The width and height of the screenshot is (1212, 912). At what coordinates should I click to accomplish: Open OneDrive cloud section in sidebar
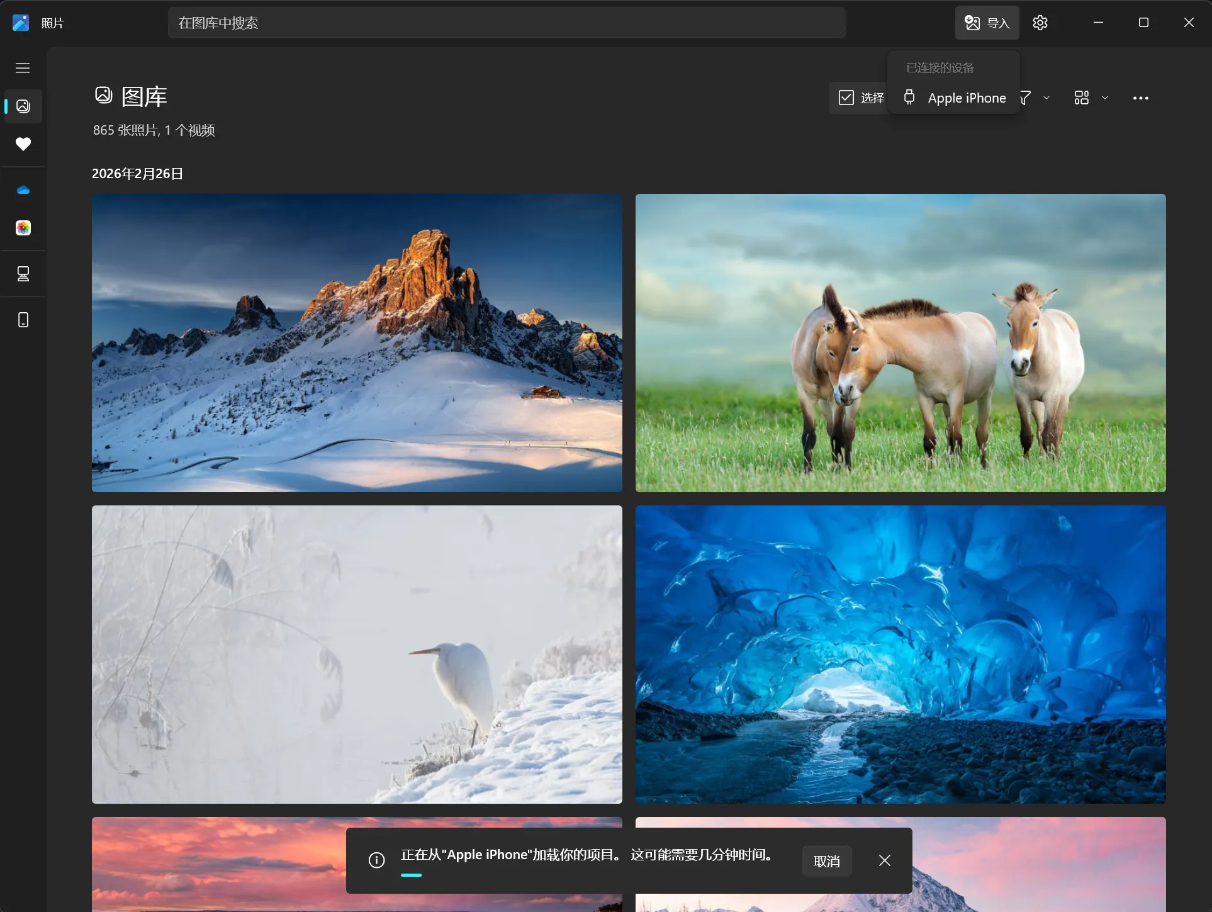(x=23, y=190)
